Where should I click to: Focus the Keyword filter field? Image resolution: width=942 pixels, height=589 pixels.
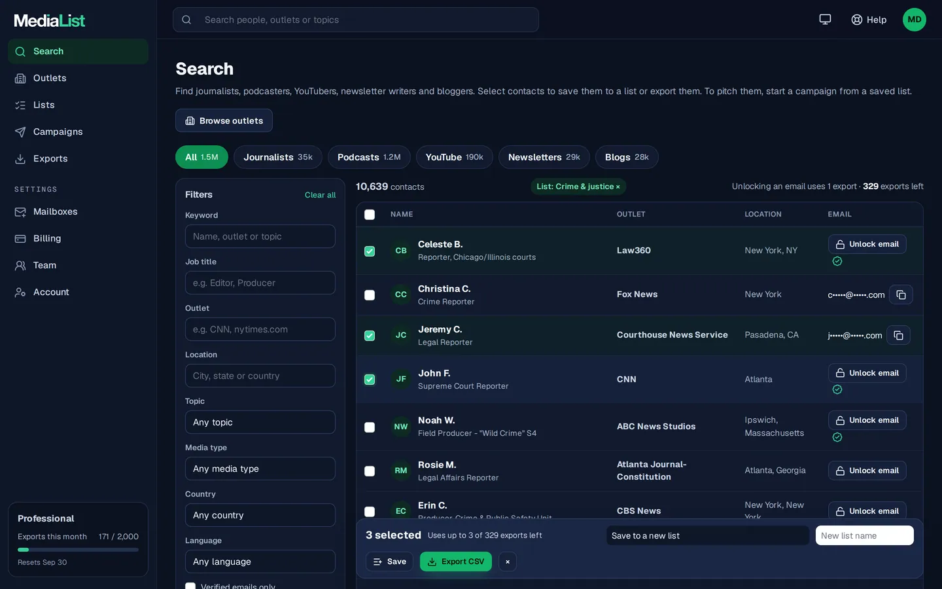[x=260, y=236]
